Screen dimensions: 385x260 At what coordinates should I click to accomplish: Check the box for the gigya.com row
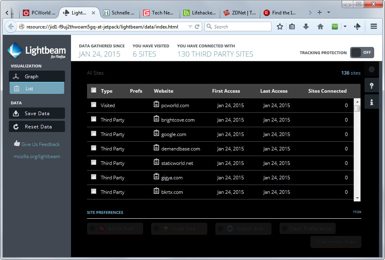click(93, 177)
